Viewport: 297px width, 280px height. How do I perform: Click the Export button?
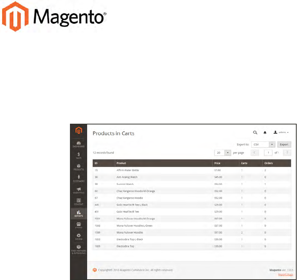click(x=284, y=145)
